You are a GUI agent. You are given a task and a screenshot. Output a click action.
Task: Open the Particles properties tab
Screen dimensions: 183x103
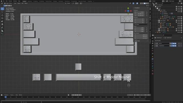152,61
